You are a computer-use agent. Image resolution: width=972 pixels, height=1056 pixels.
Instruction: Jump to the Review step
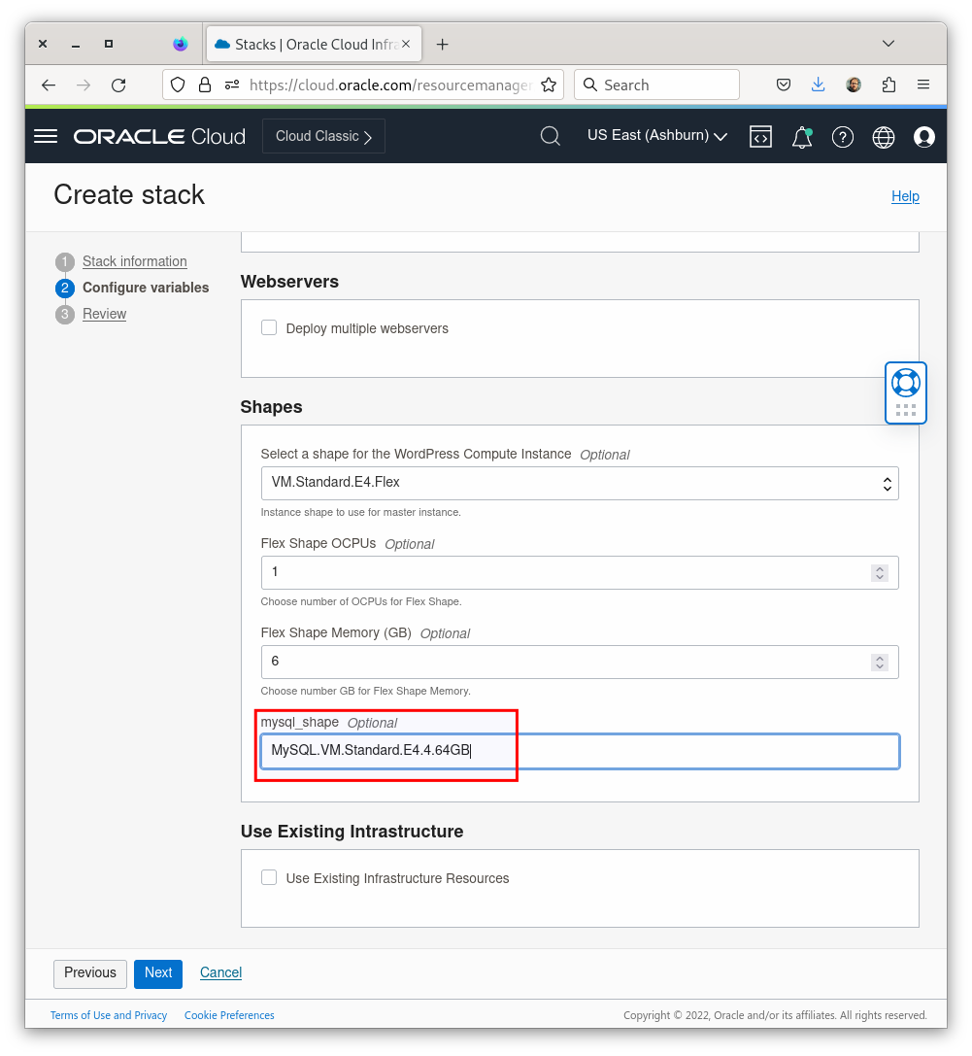pos(105,314)
